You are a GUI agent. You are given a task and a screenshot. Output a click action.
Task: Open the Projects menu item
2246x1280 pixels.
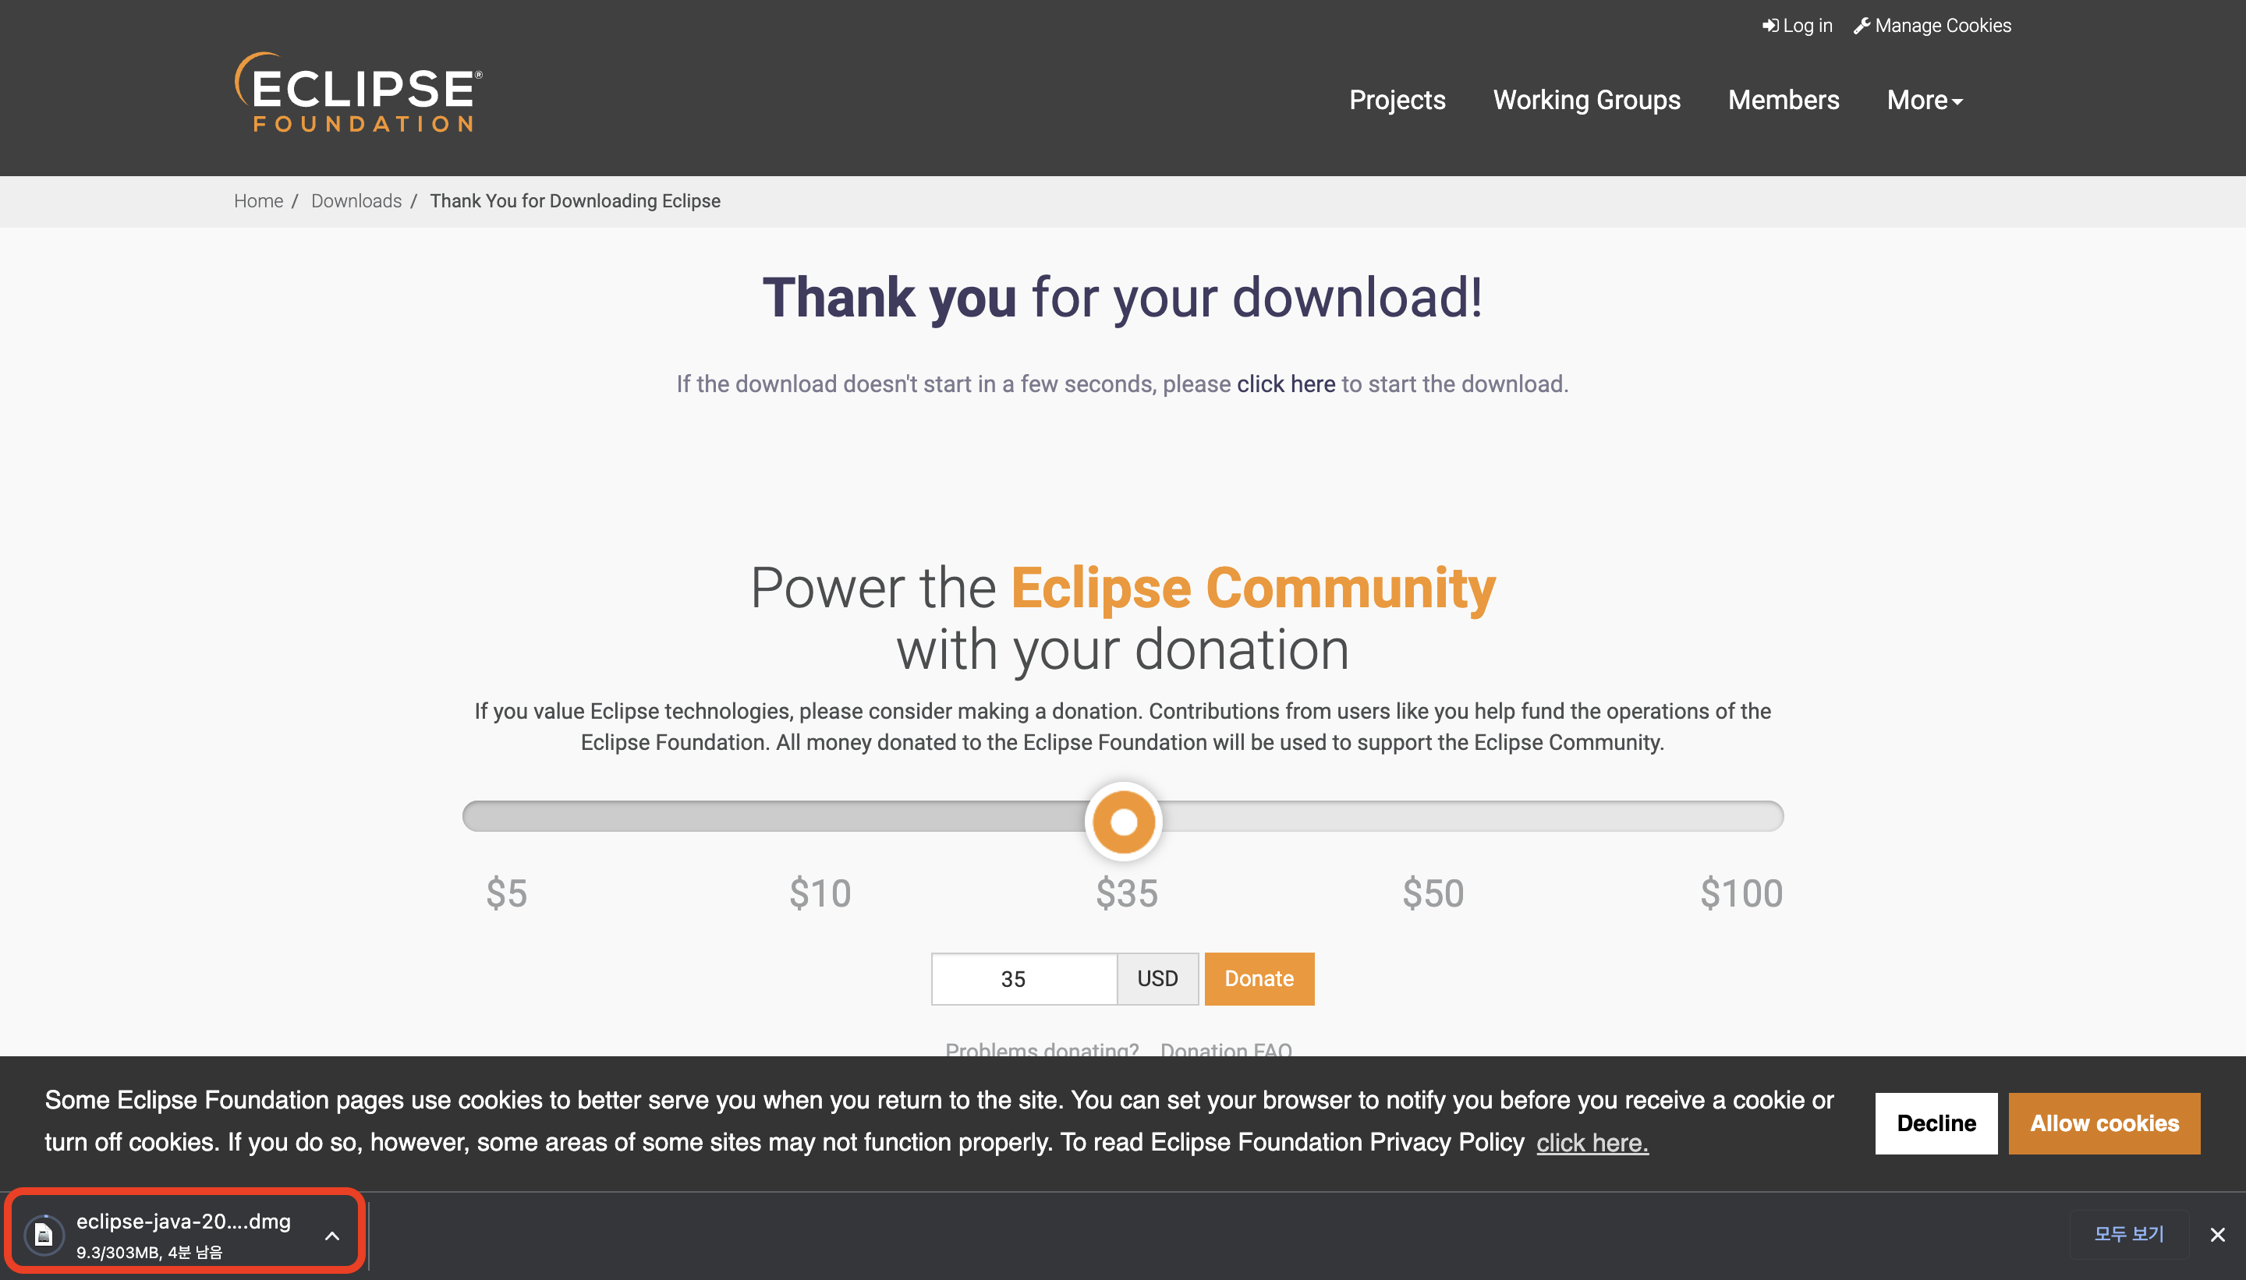tap(1397, 101)
